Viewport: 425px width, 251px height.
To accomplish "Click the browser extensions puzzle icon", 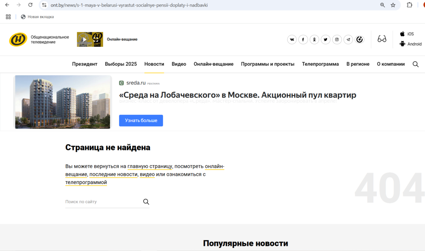I will click(x=409, y=5).
